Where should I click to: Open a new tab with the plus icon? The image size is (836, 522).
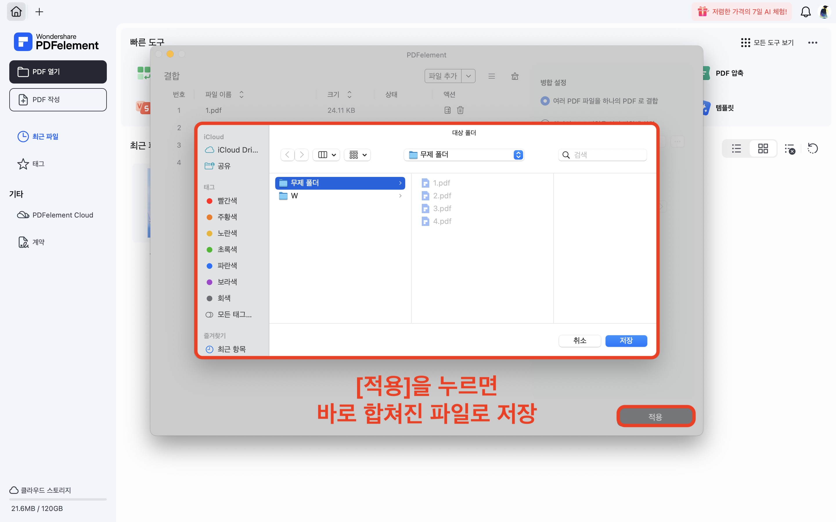(x=39, y=12)
